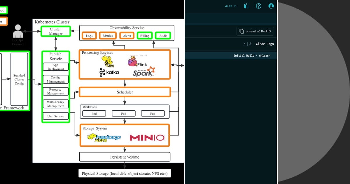
Task: Click the Observability Service title
Action: click(127, 28)
